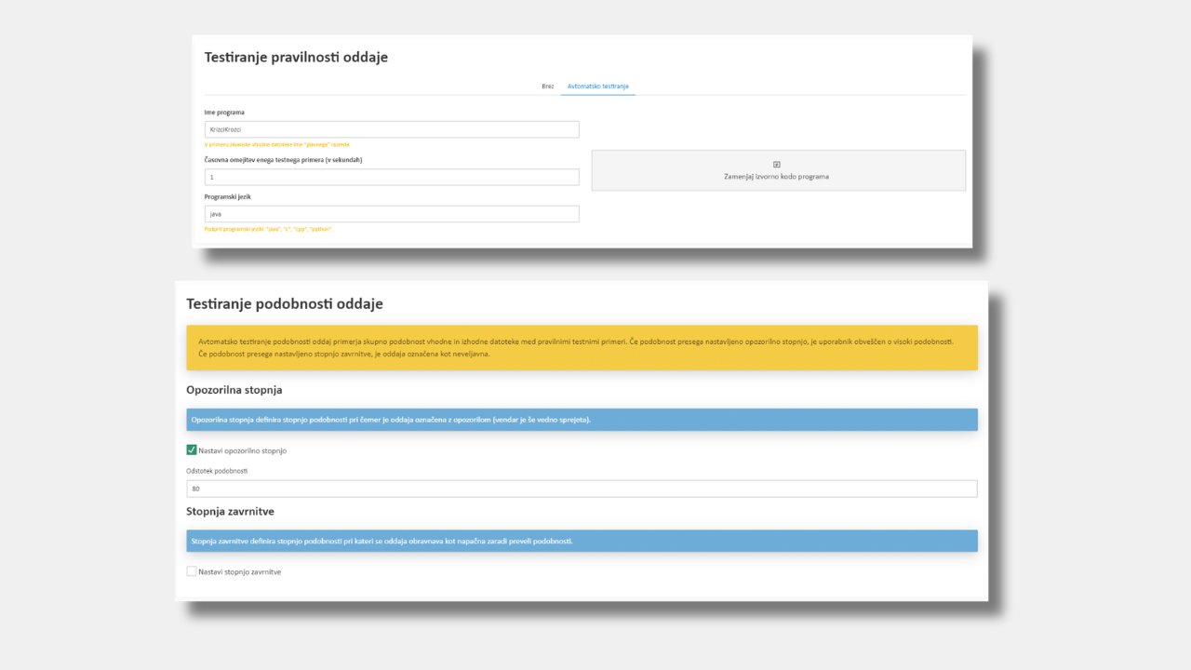Uncheck the Nastavi opozorilno stopnjo checkbox
Viewport: 1191px width, 670px height.
click(192, 450)
